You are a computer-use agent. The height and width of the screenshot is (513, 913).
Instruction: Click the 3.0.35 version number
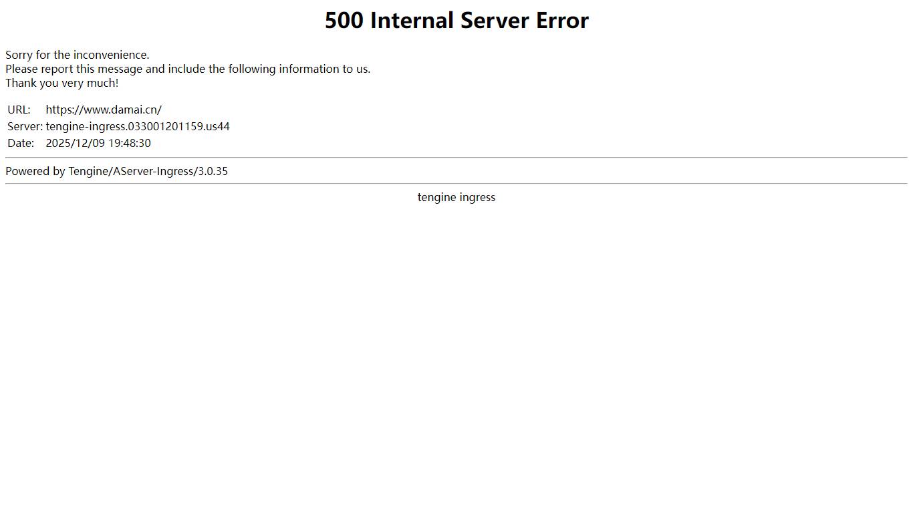213,171
